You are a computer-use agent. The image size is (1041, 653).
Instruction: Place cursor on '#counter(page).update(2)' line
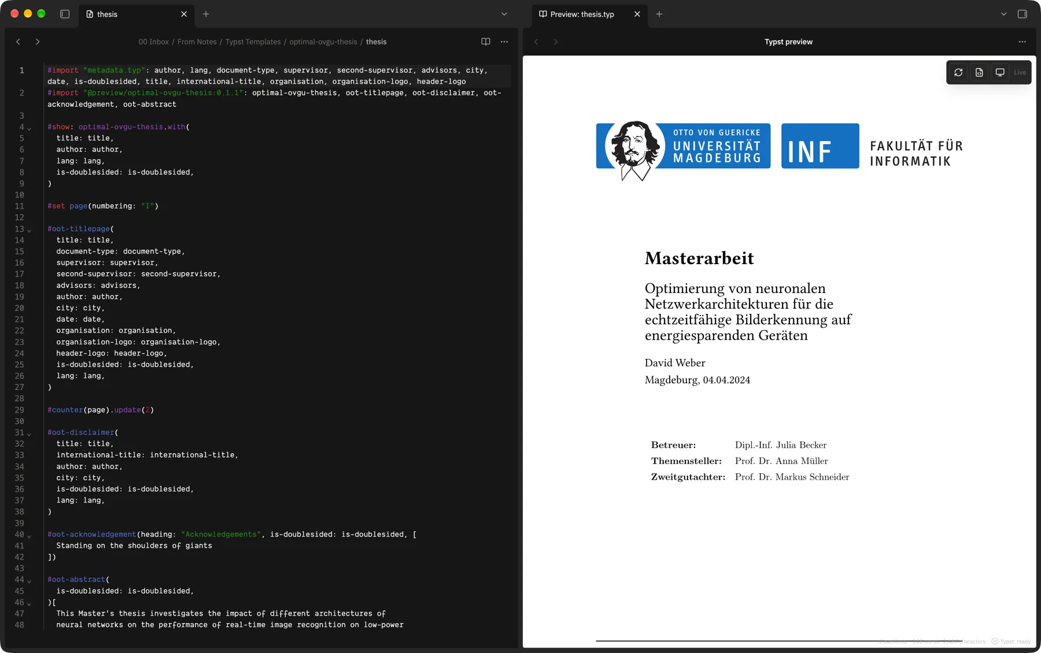click(101, 410)
